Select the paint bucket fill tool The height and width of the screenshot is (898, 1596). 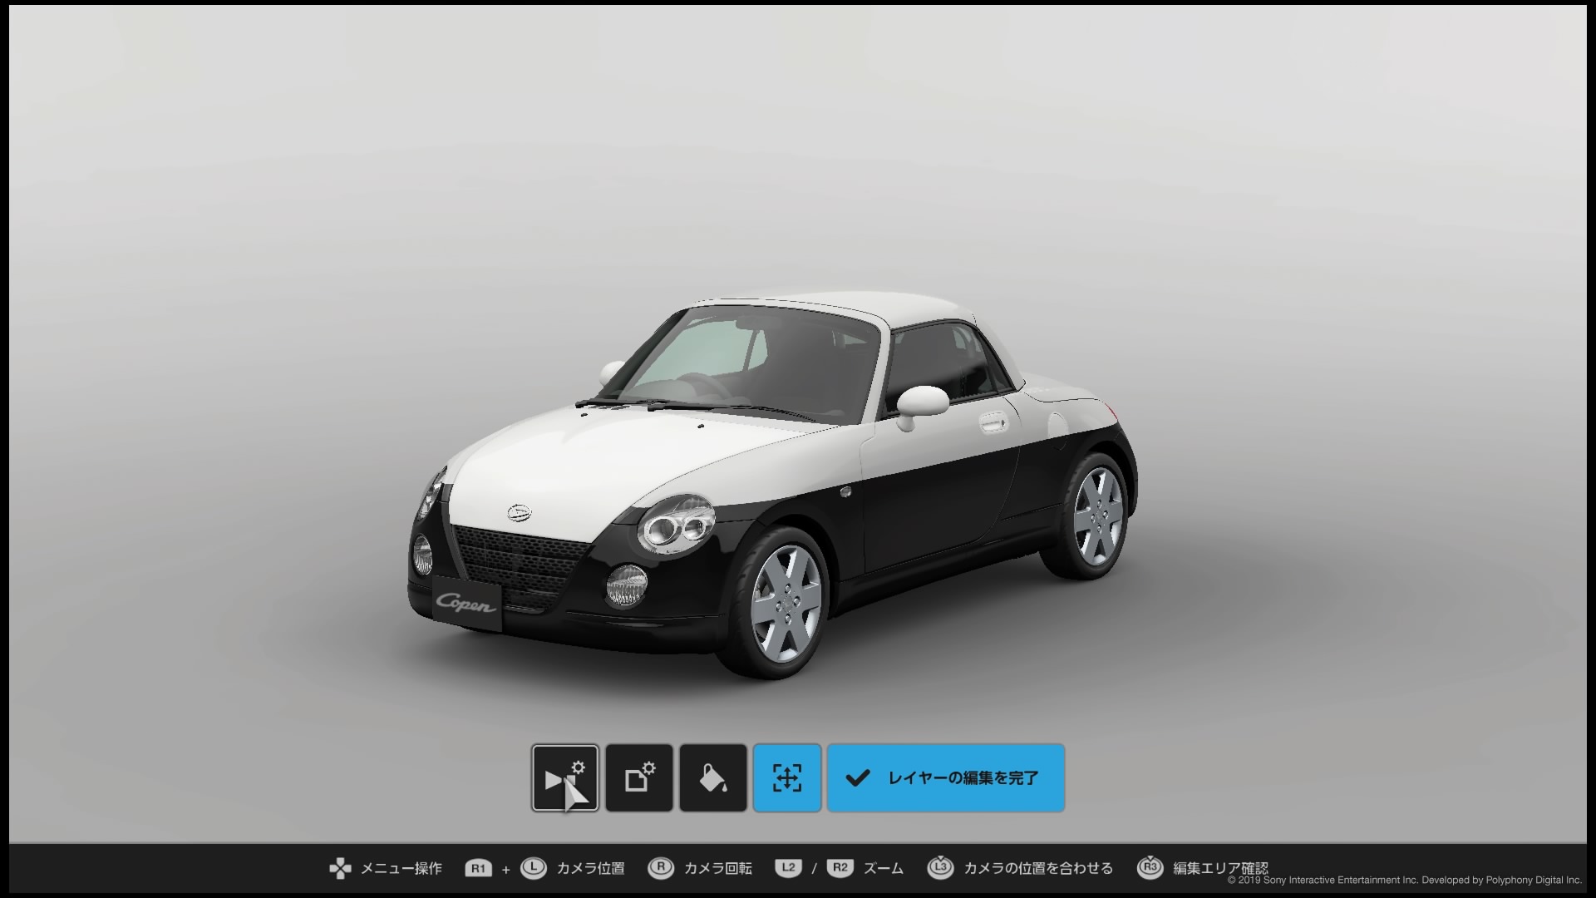713,778
